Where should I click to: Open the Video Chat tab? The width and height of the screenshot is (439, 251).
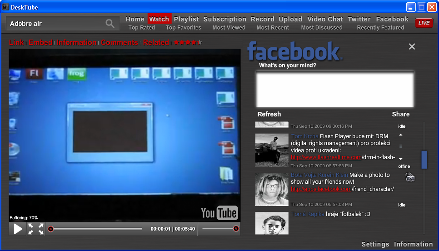coord(325,19)
